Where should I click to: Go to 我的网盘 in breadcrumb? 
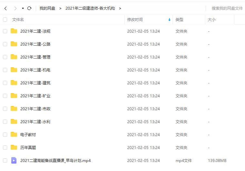(x=47, y=8)
